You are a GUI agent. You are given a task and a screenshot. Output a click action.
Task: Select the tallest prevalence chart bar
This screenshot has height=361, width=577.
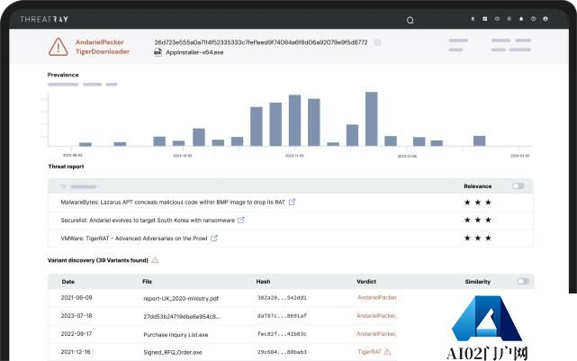(371, 119)
